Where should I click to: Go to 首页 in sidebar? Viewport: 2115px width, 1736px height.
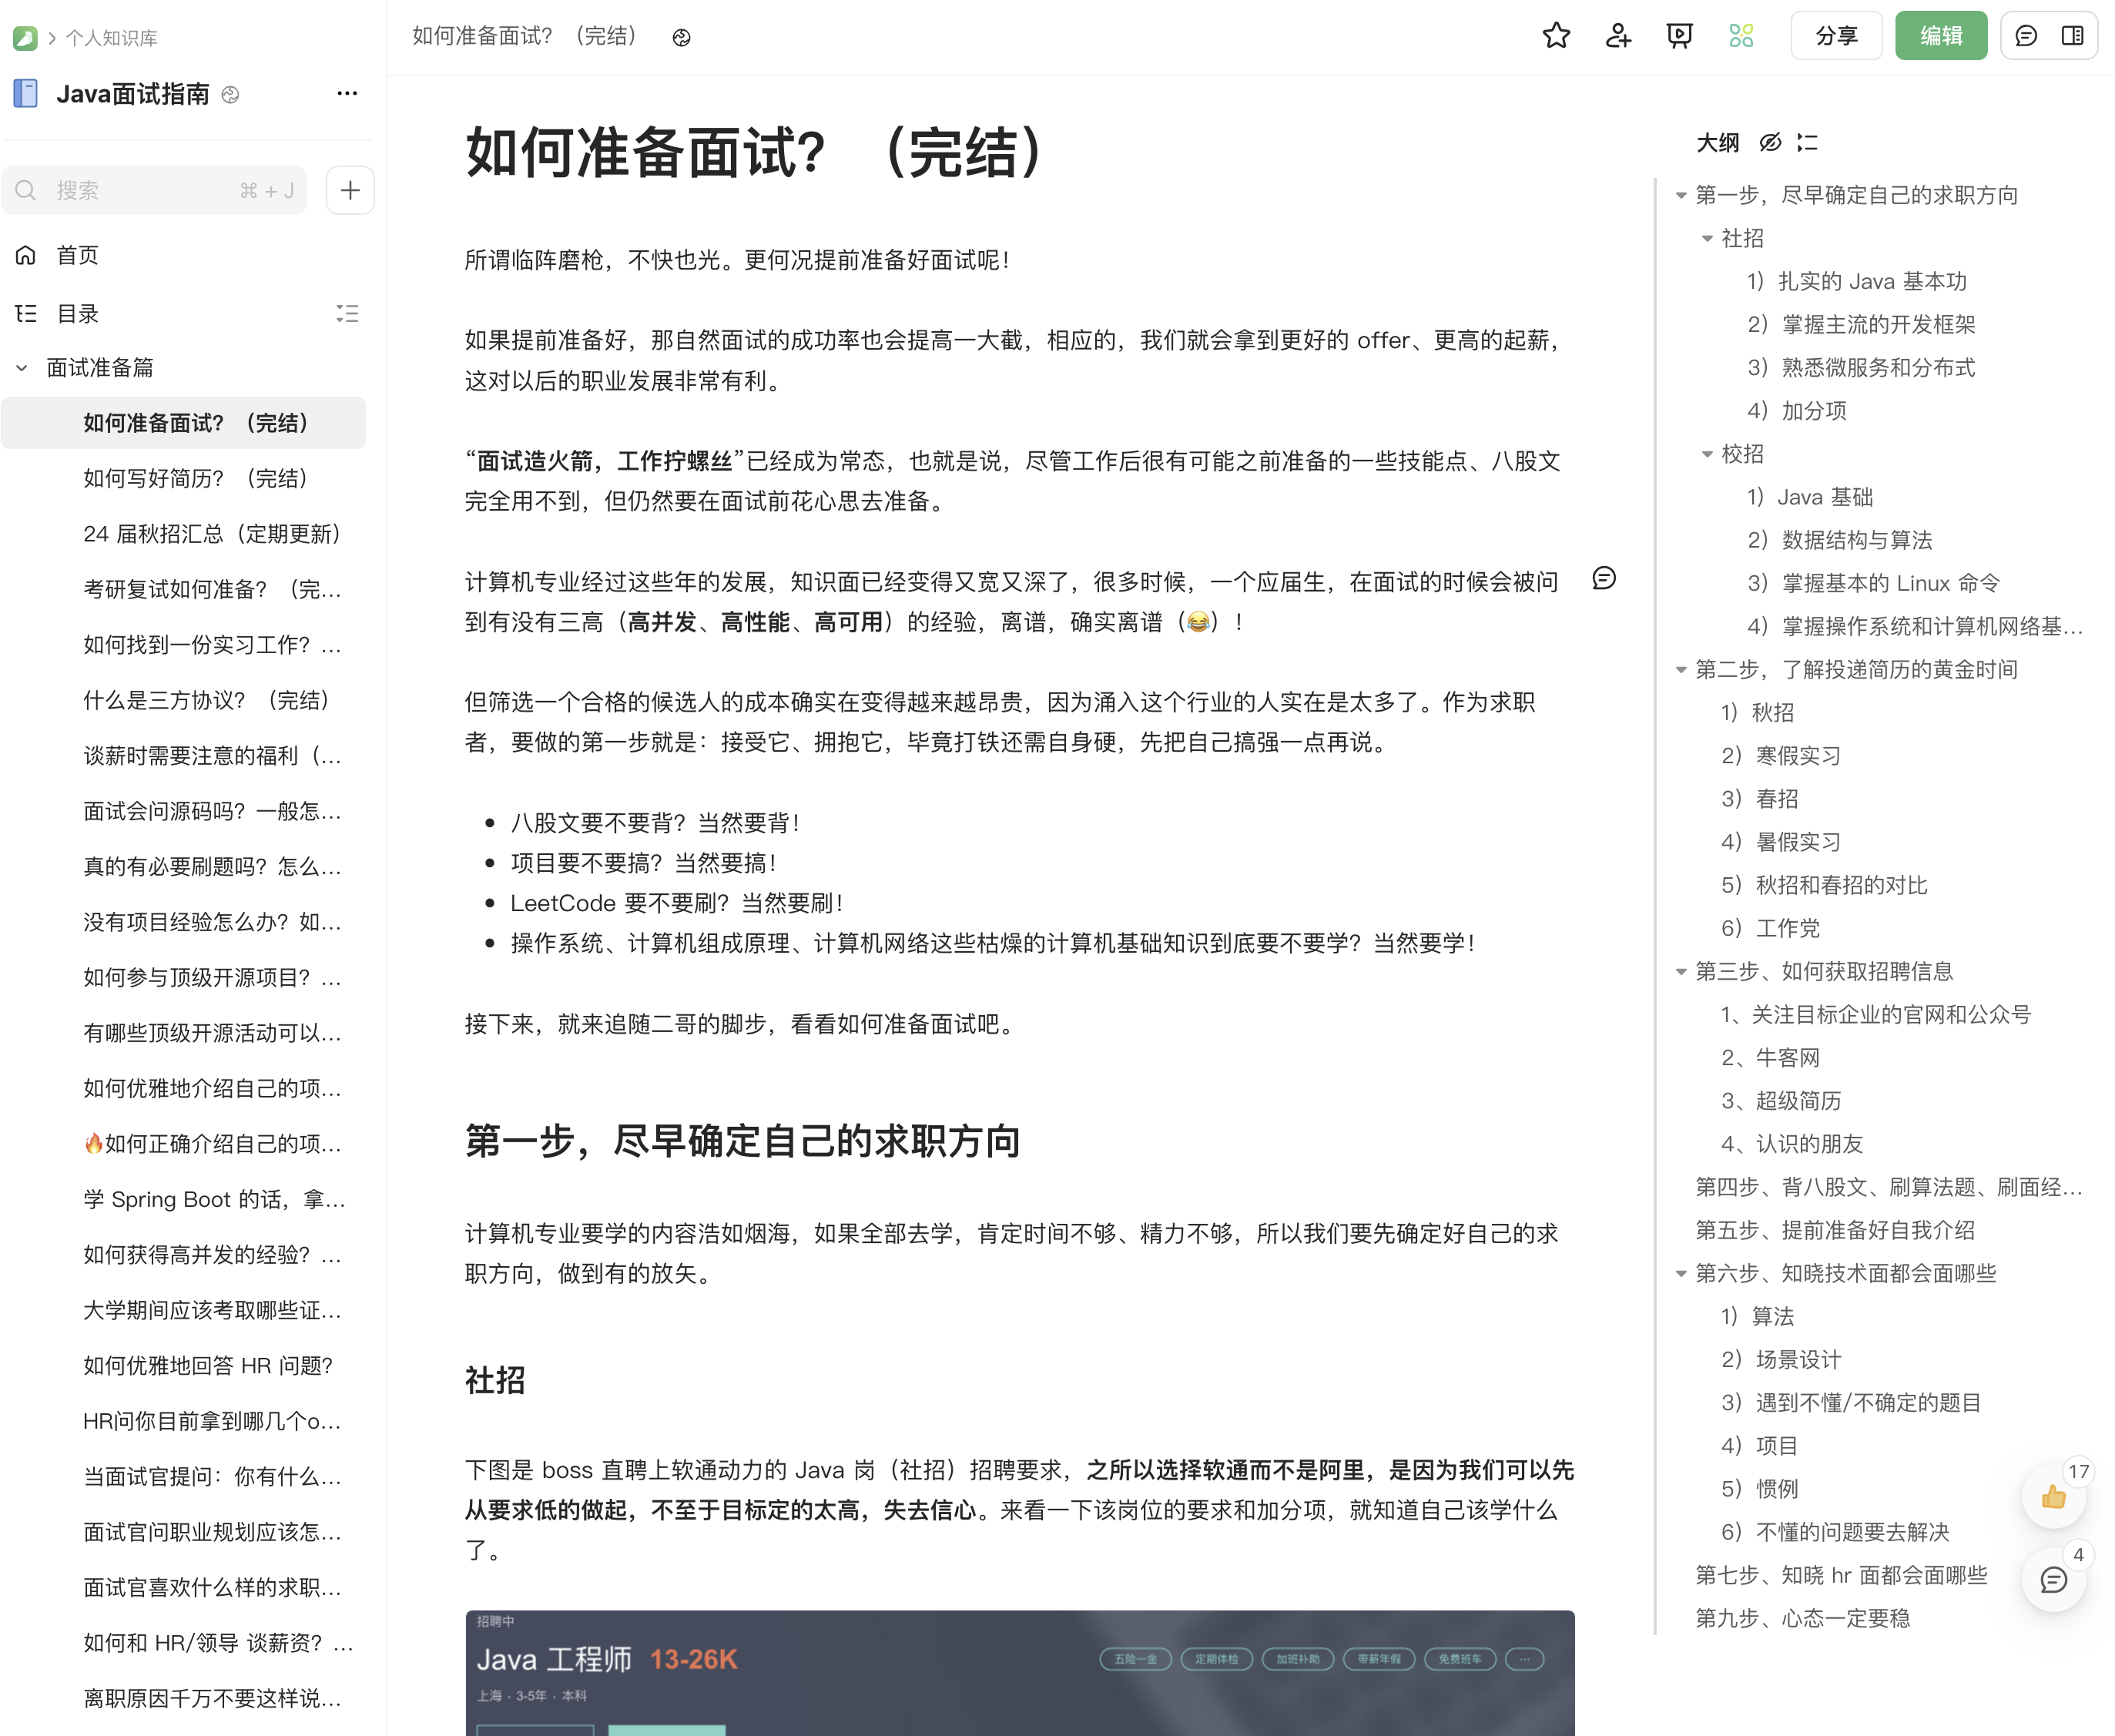coord(77,255)
